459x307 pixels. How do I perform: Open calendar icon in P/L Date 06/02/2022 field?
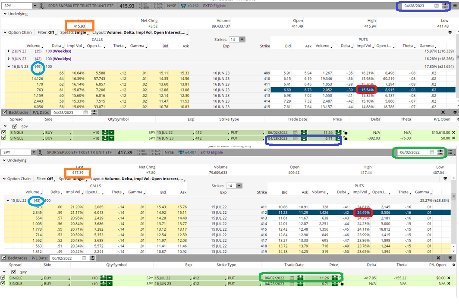click(84, 258)
